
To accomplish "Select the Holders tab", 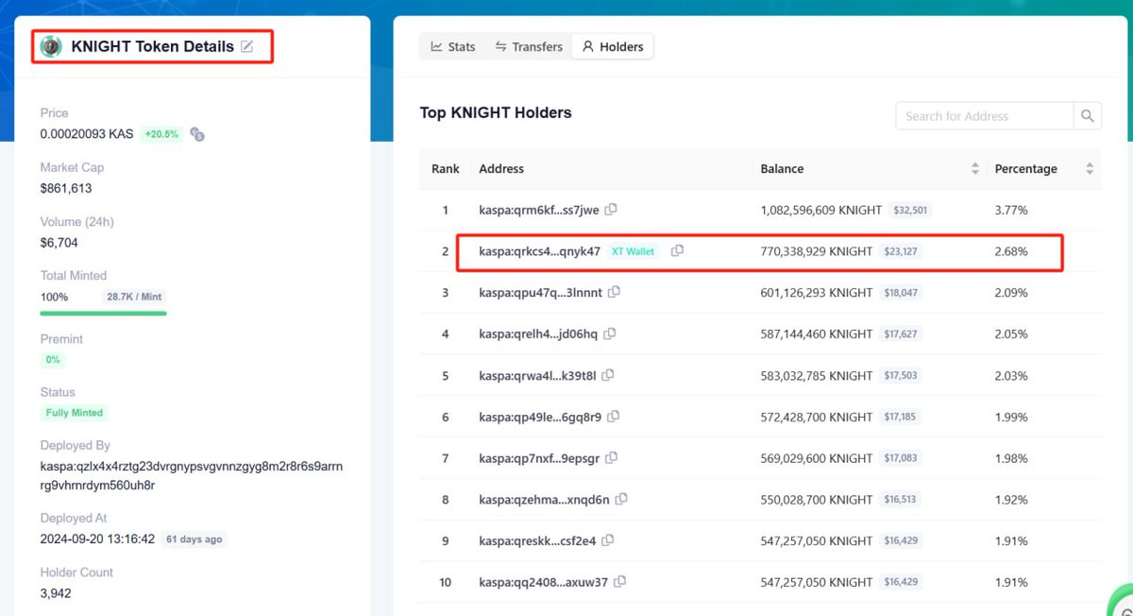I will coord(612,46).
